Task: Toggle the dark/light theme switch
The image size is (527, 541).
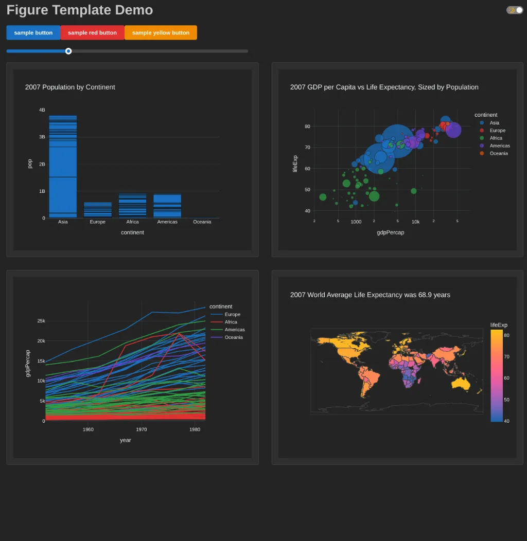Action: (x=515, y=10)
